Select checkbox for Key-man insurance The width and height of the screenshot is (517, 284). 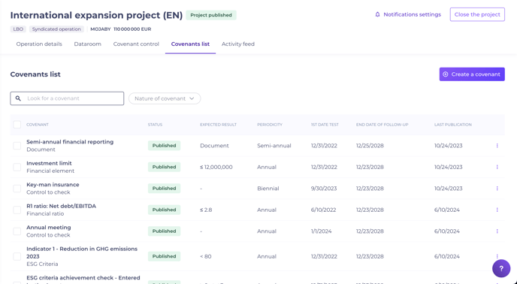(x=17, y=189)
